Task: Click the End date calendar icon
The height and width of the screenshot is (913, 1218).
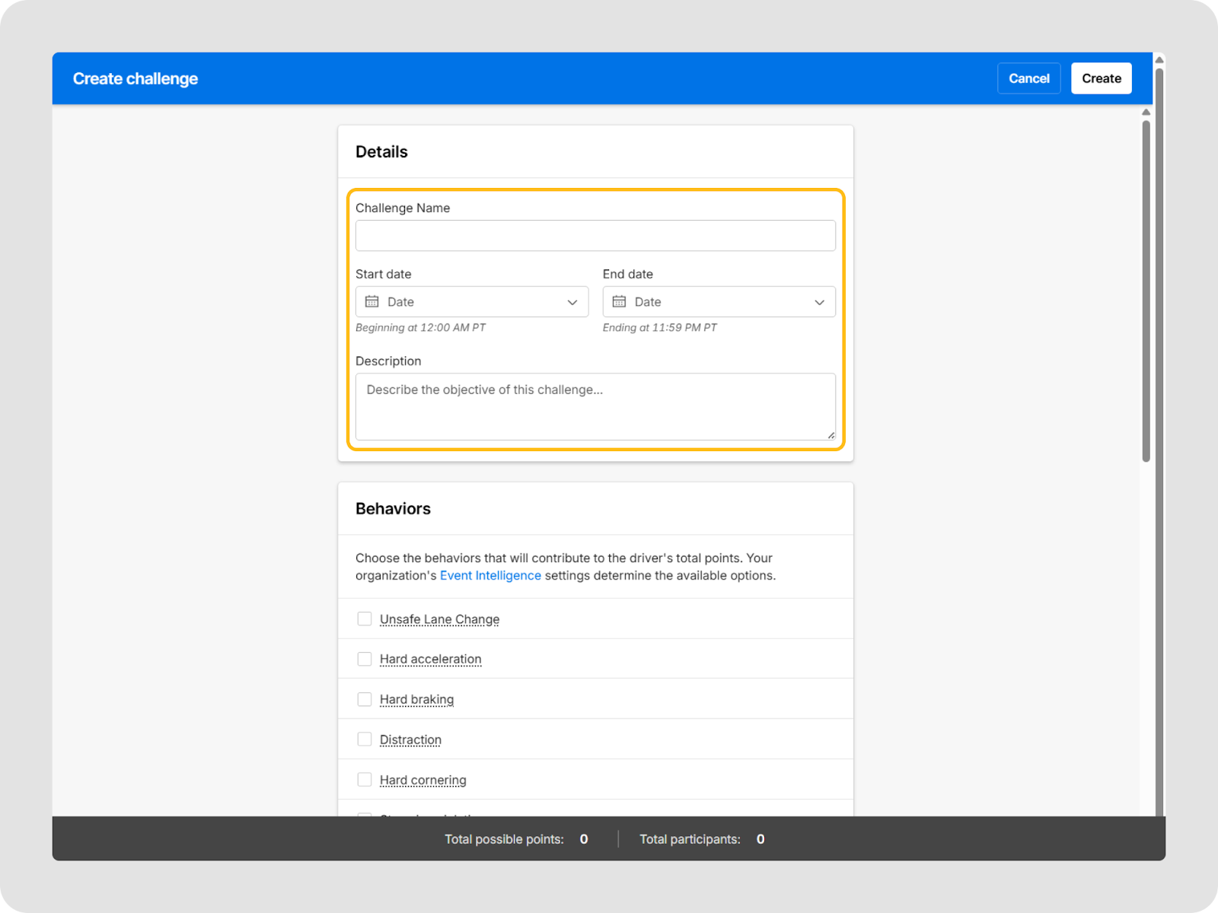Action: [619, 302]
